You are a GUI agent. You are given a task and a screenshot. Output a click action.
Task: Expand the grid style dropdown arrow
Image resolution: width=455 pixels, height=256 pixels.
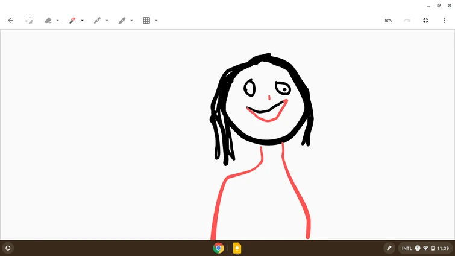157,21
